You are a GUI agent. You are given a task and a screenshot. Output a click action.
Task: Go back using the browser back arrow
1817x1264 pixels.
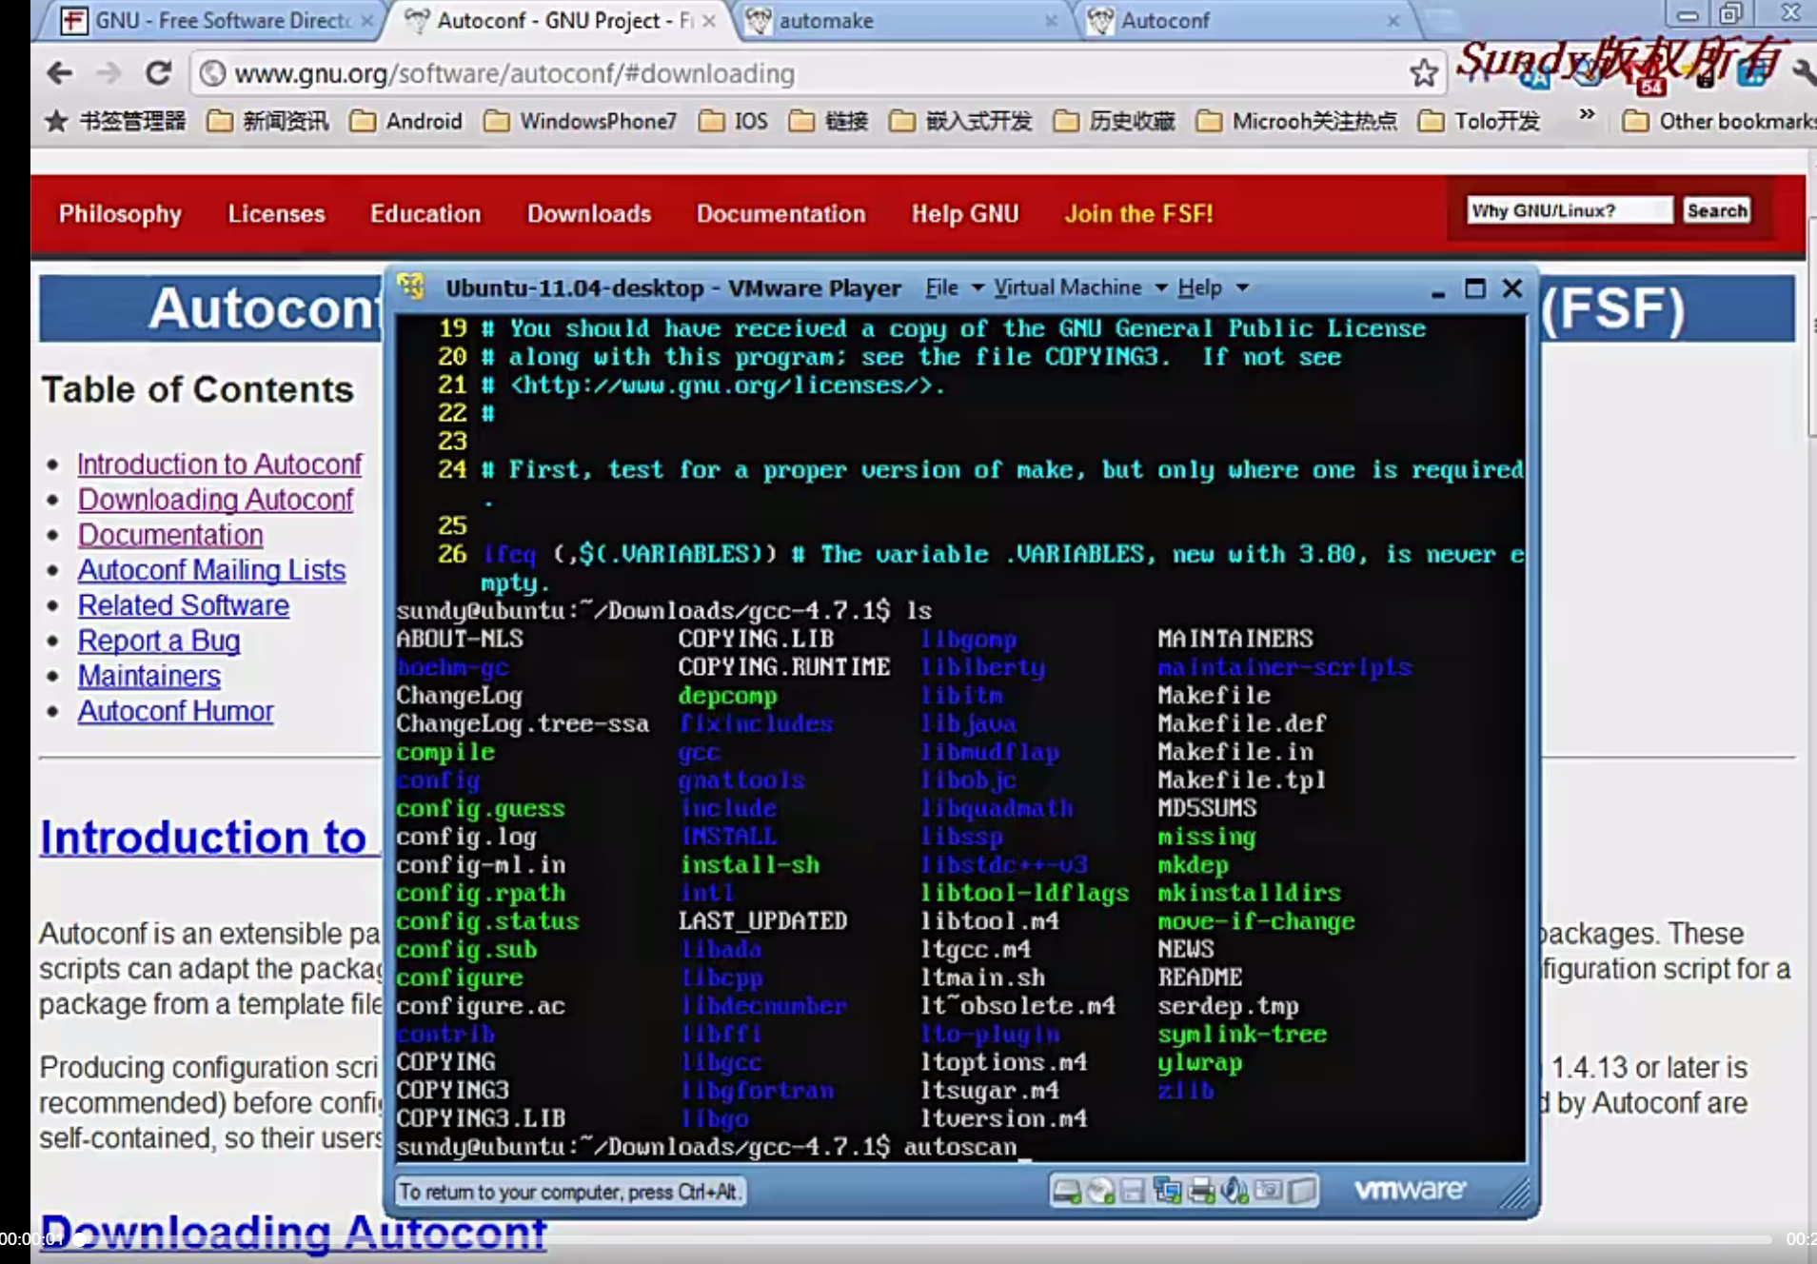pyautogui.click(x=60, y=73)
